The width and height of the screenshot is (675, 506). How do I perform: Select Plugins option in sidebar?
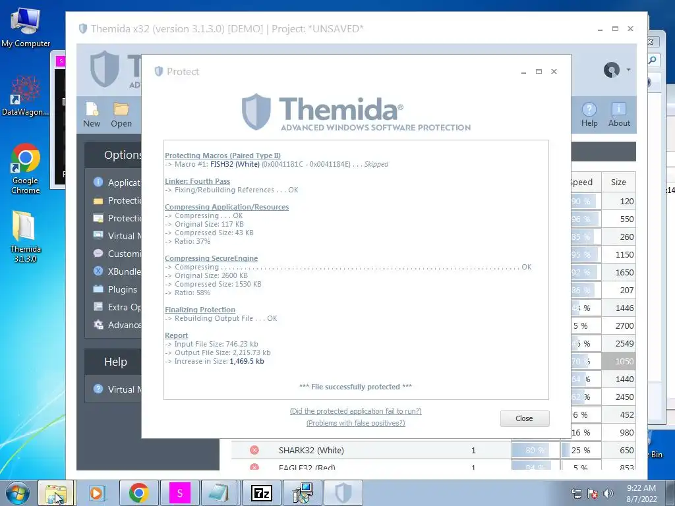click(x=115, y=289)
